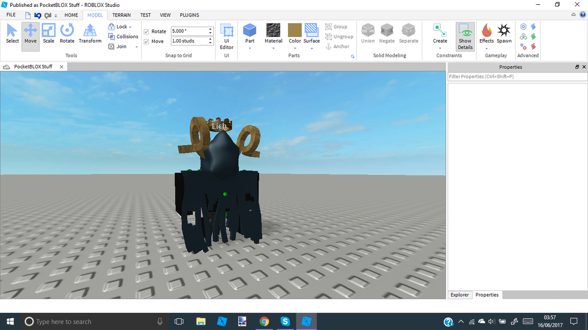Switch to the TEST ribbon tab
Viewport: 588px width, 330px height.
(146, 15)
